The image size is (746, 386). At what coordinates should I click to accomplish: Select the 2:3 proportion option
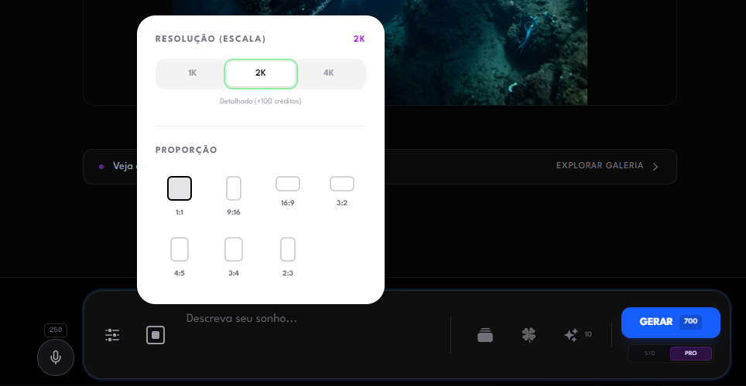[288, 249]
